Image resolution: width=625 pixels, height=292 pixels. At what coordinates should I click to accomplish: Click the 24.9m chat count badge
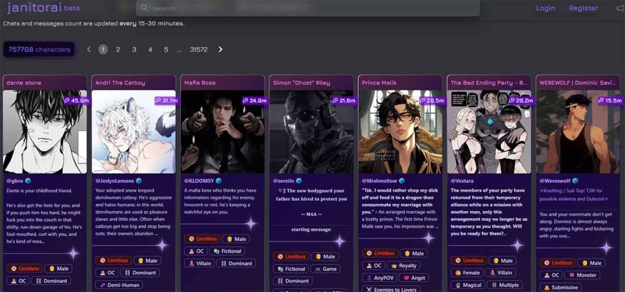coord(255,100)
